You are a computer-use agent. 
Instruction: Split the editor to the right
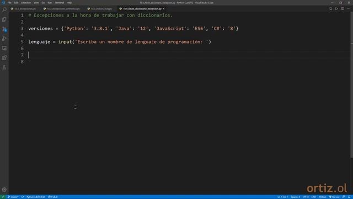click(x=343, y=9)
